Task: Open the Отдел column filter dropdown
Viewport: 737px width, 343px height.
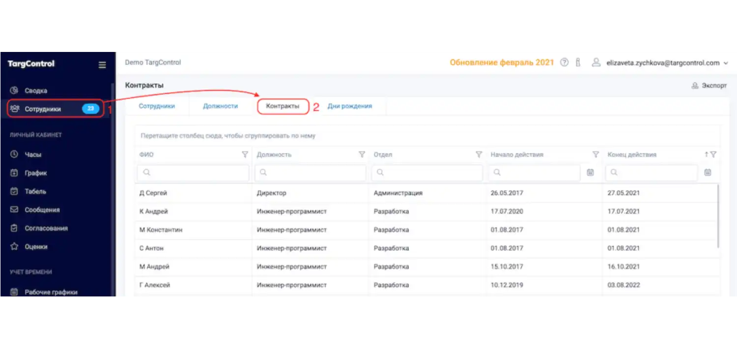Action: [479, 154]
